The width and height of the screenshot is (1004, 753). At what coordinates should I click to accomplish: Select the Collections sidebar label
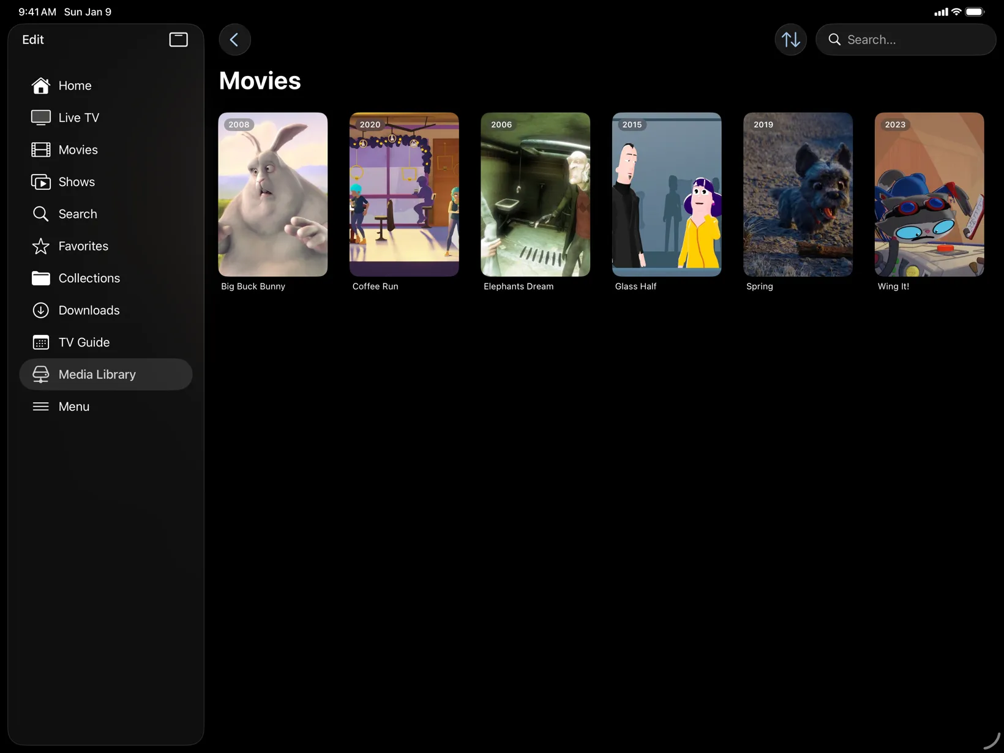(89, 278)
